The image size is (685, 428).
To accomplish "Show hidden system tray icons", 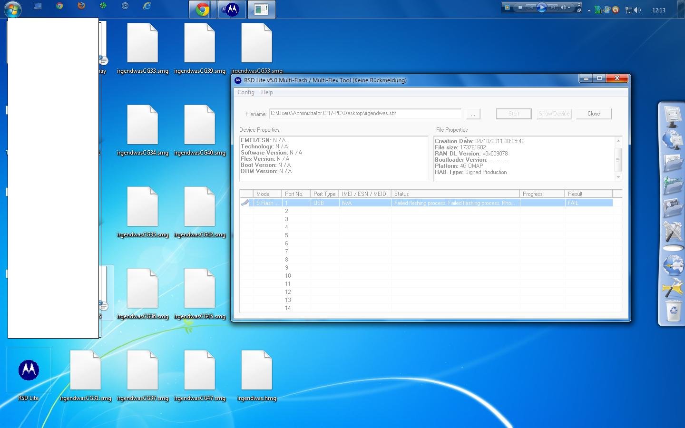I will [589, 10].
